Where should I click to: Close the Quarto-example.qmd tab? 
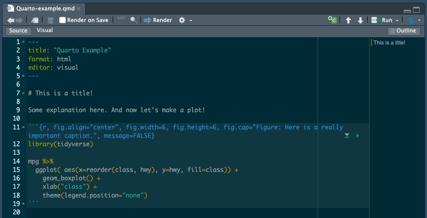(79, 9)
